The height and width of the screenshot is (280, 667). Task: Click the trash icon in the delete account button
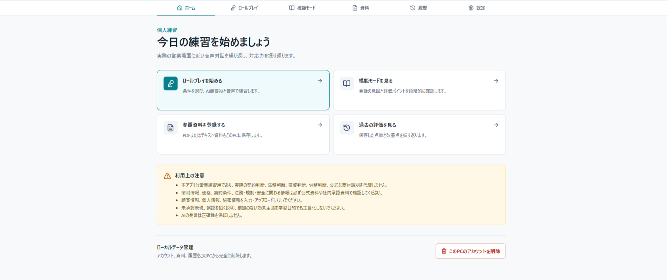point(444,251)
